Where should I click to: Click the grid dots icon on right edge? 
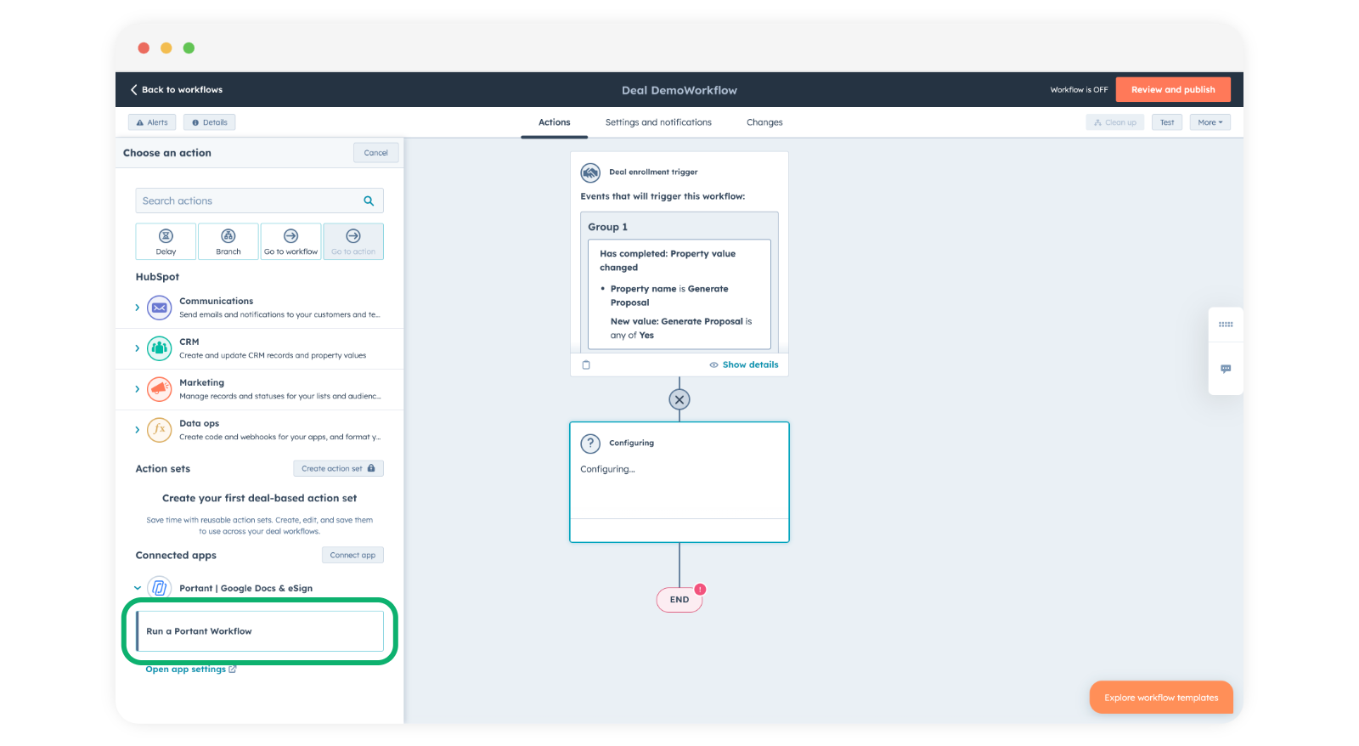tap(1226, 325)
